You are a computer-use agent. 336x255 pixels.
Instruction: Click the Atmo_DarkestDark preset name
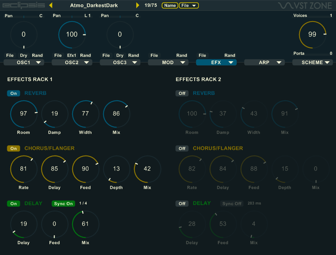pos(94,5)
